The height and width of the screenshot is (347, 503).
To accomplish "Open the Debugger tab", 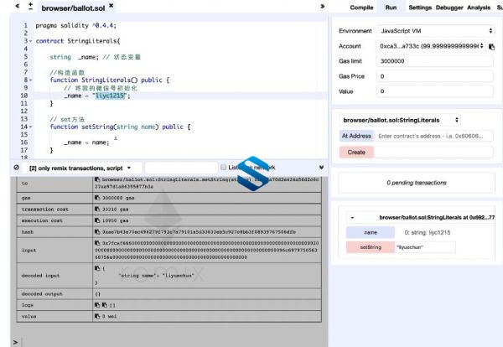I will pyautogui.click(x=449, y=8).
